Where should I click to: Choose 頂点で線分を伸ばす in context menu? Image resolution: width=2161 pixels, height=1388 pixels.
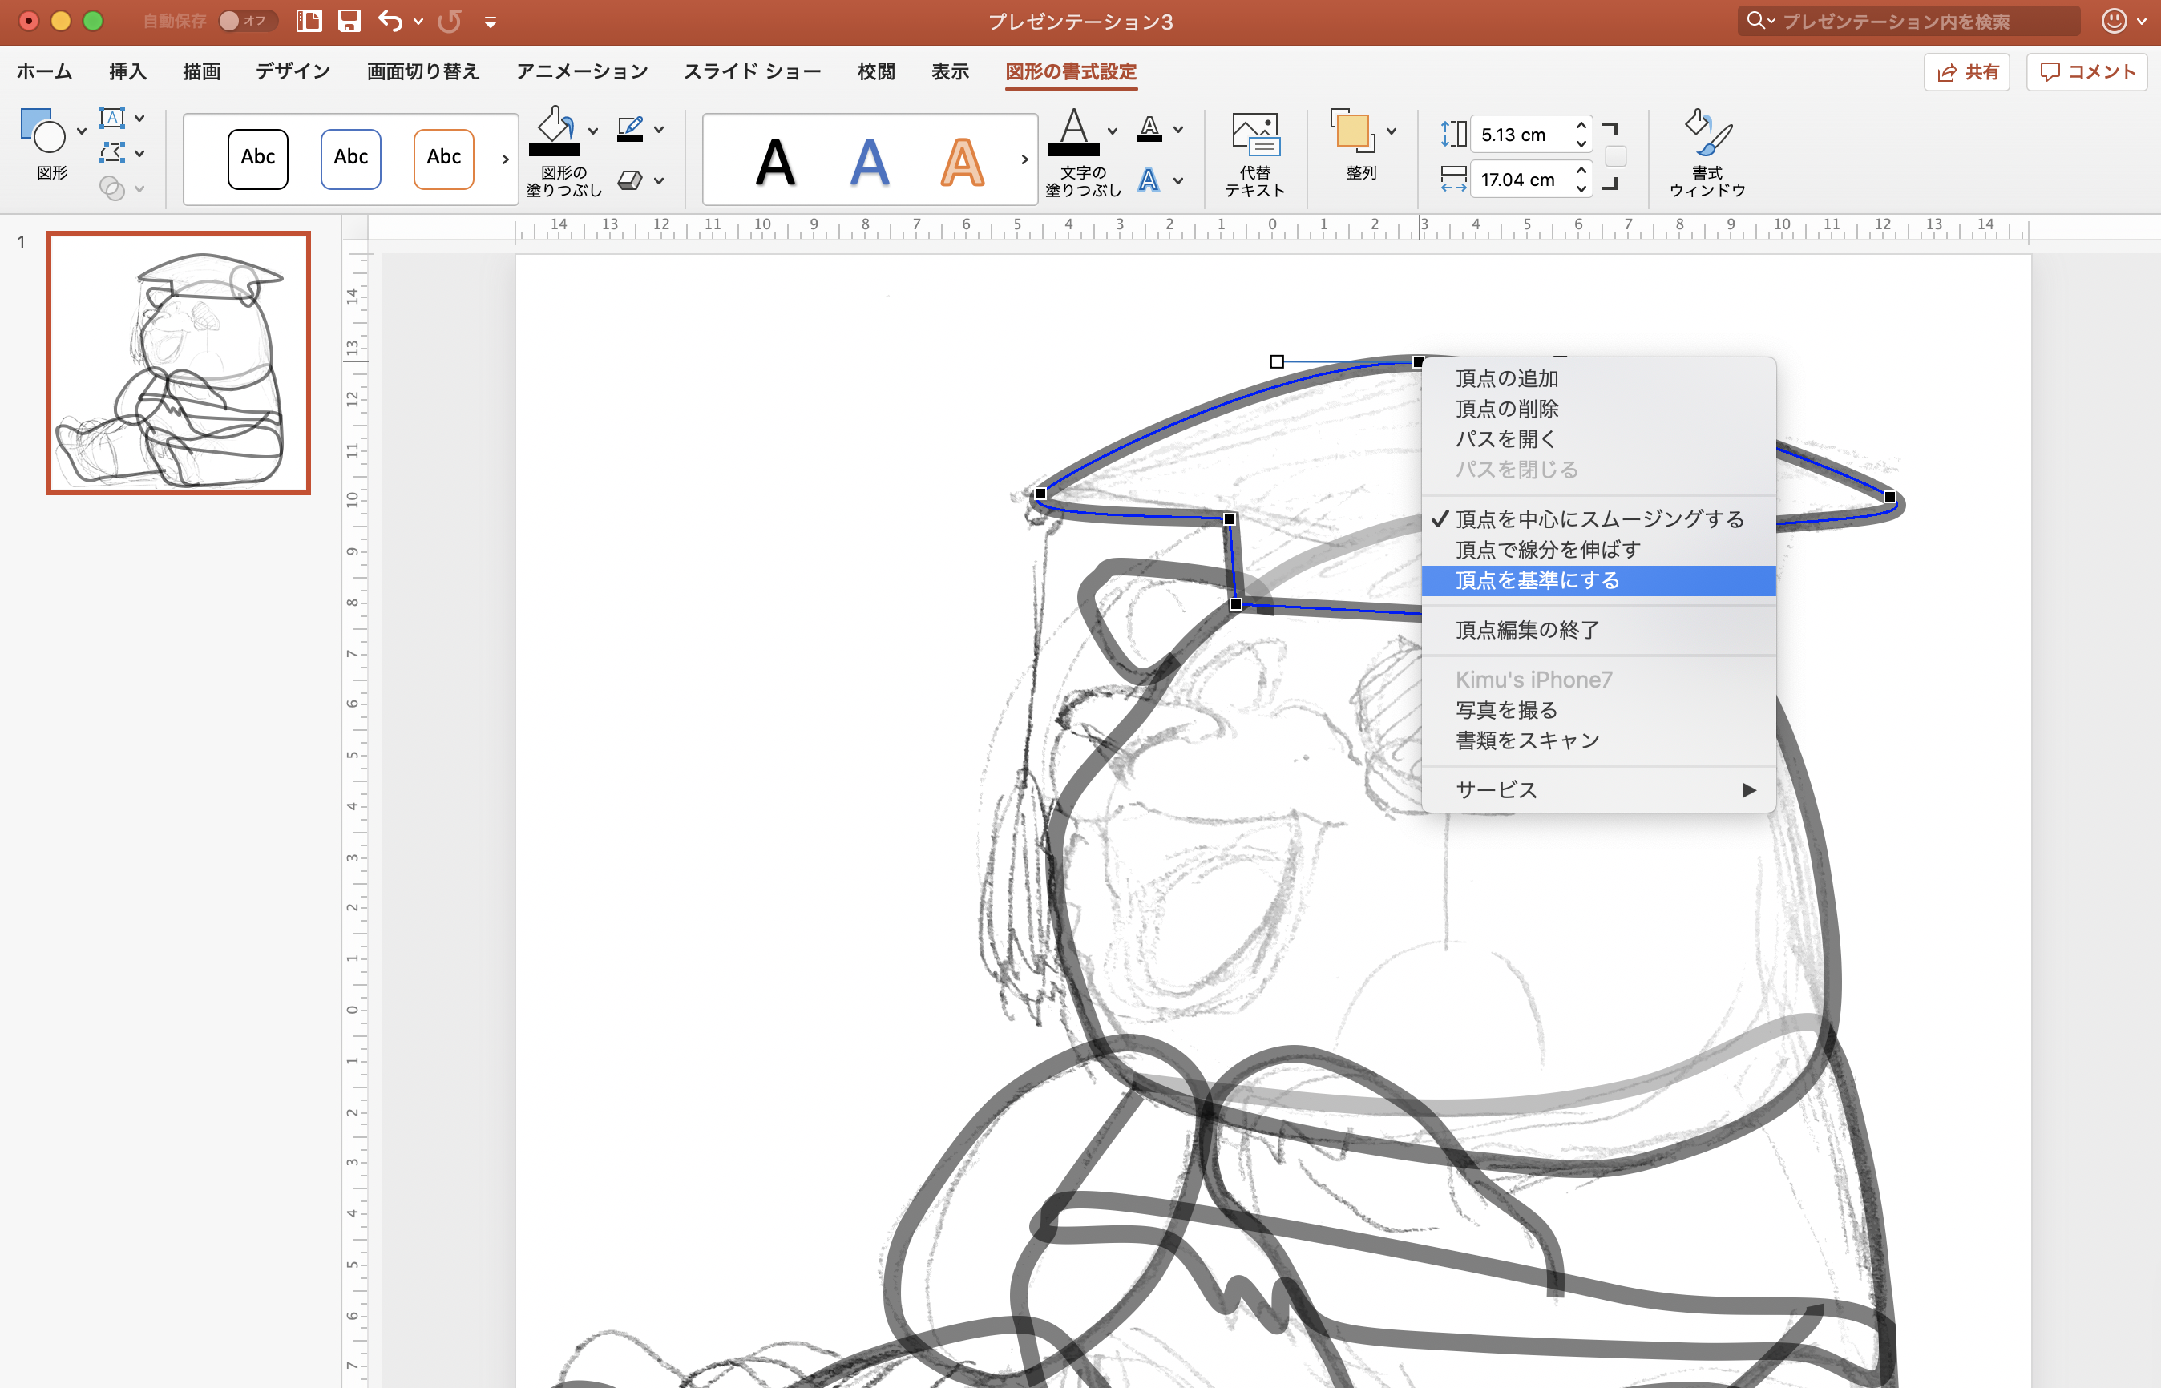point(1598,550)
